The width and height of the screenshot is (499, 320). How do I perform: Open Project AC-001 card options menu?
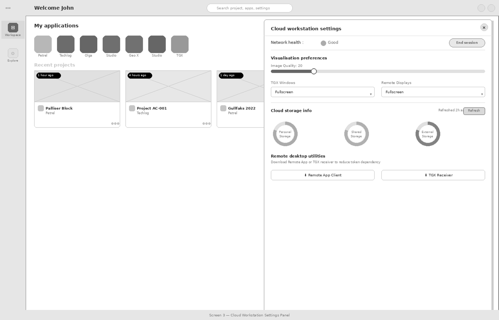tap(206, 123)
